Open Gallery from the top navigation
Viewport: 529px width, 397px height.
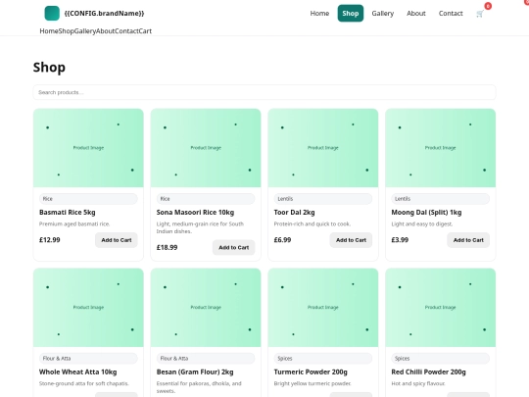(383, 13)
